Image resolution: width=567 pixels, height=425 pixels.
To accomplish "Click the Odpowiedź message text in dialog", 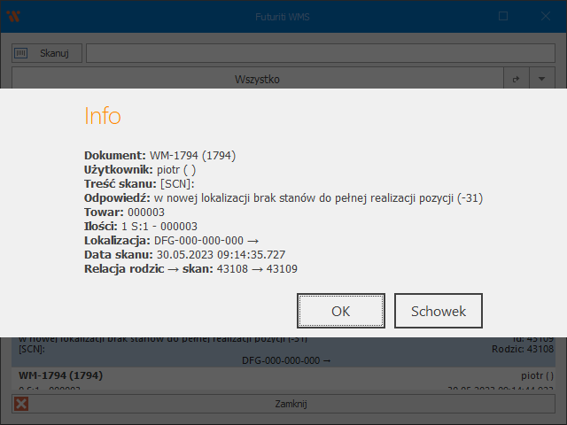I will [x=283, y=198].
